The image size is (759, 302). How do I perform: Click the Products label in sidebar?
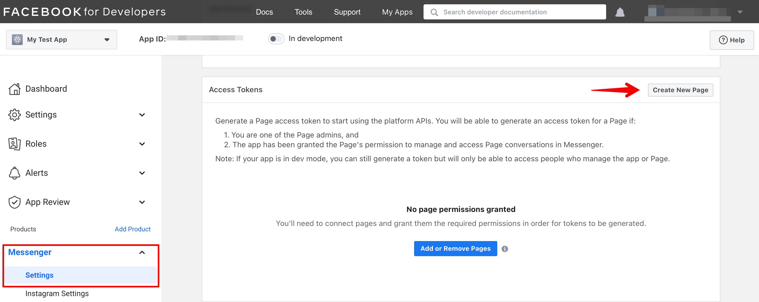[x=23, y=229]
